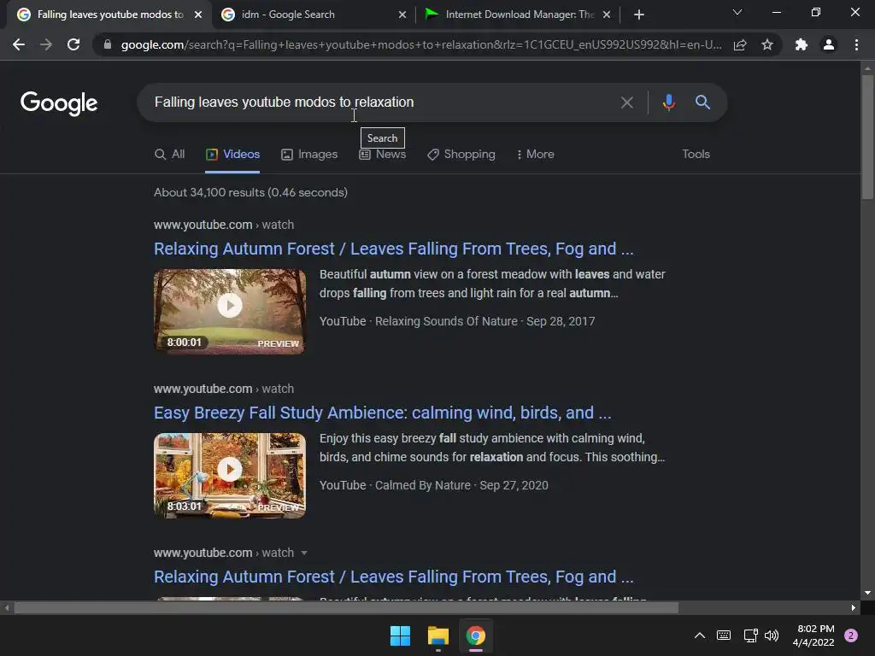Click the Chrome taskbar icon

tap(476, 635)
